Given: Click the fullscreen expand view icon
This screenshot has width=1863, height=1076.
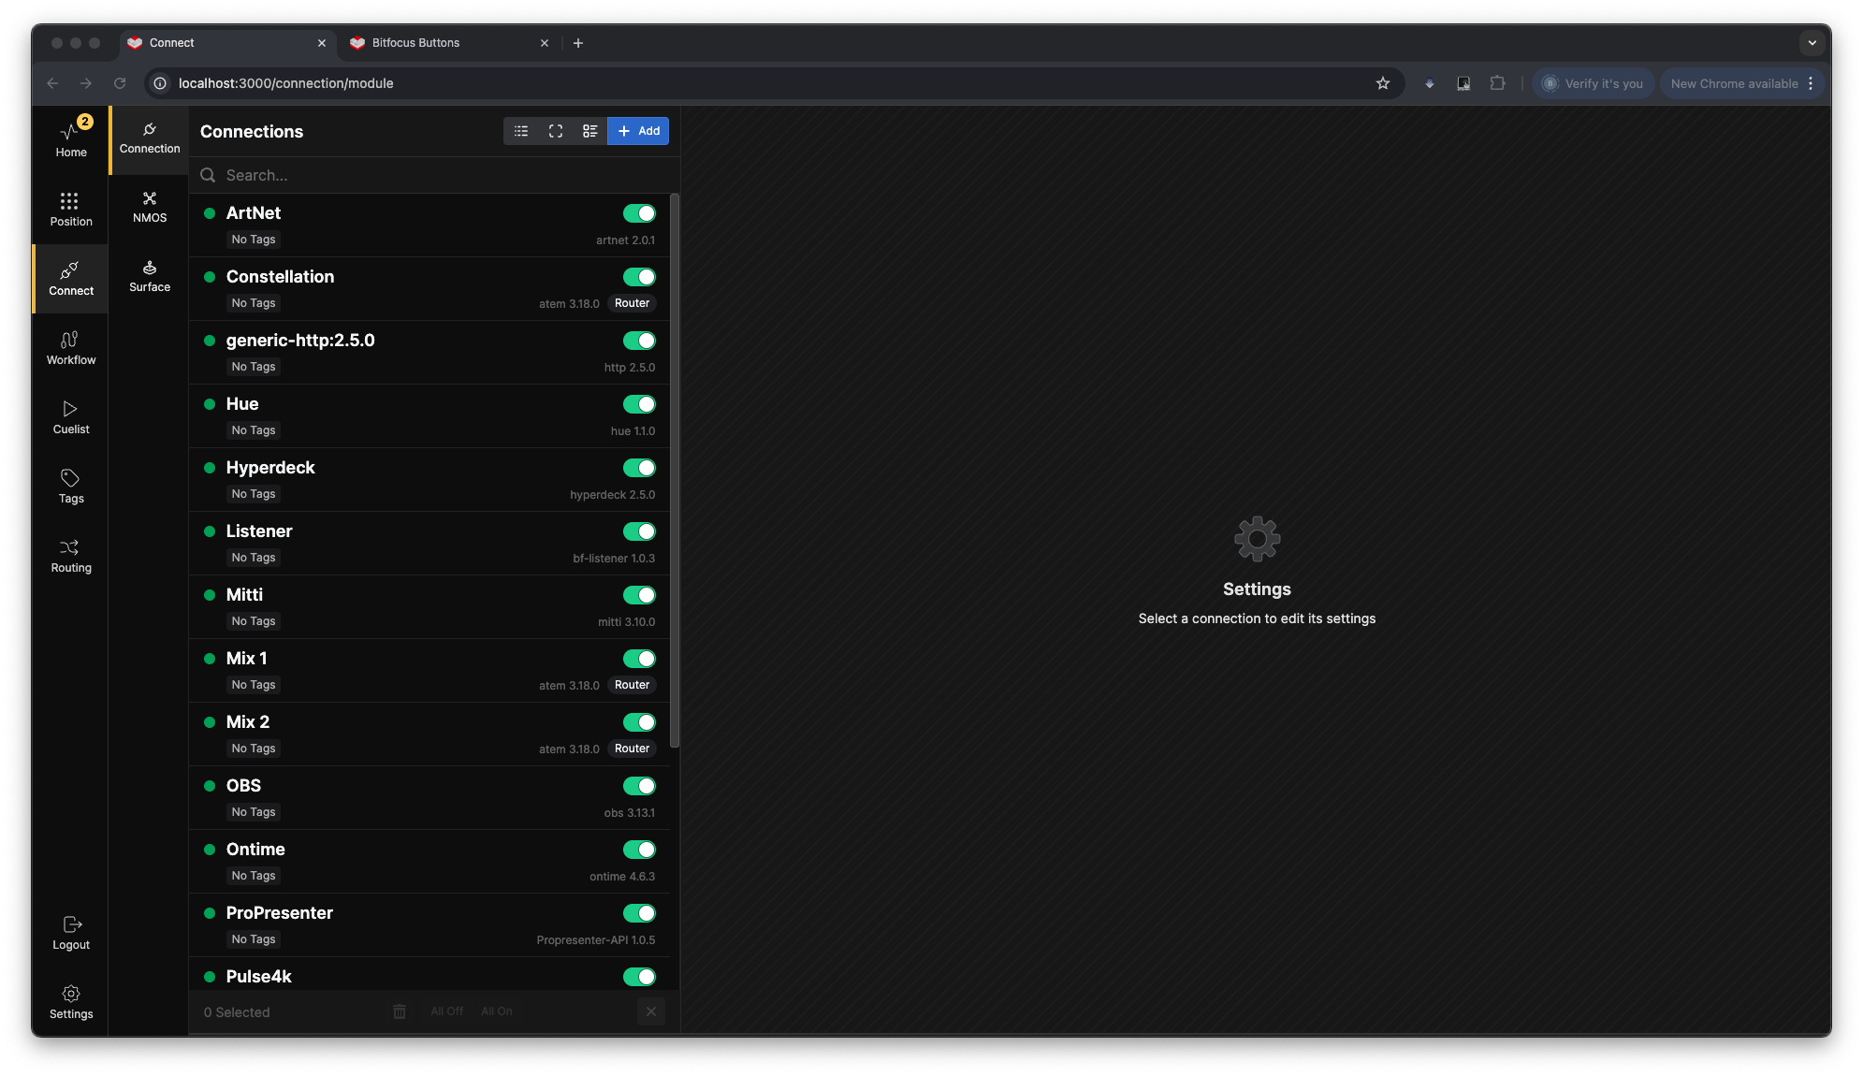Looking at the screenshot, I should pyautogui.click(x=556, y=131).
